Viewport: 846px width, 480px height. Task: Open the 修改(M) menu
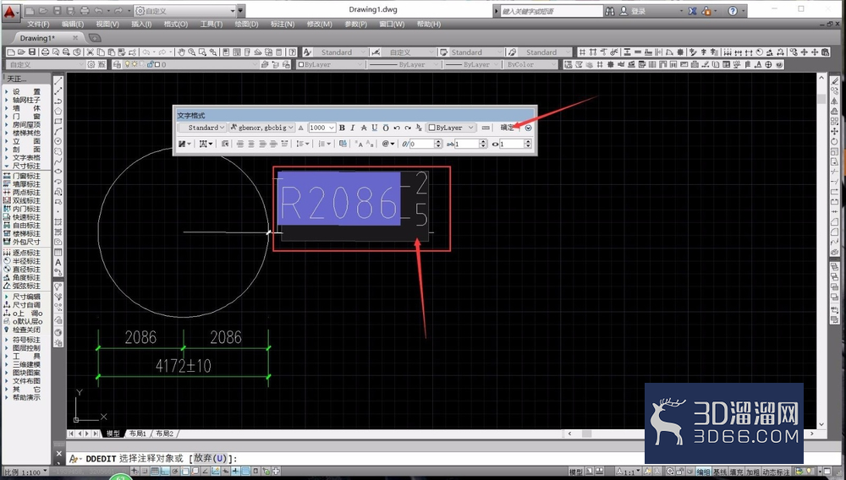(320, 25)
